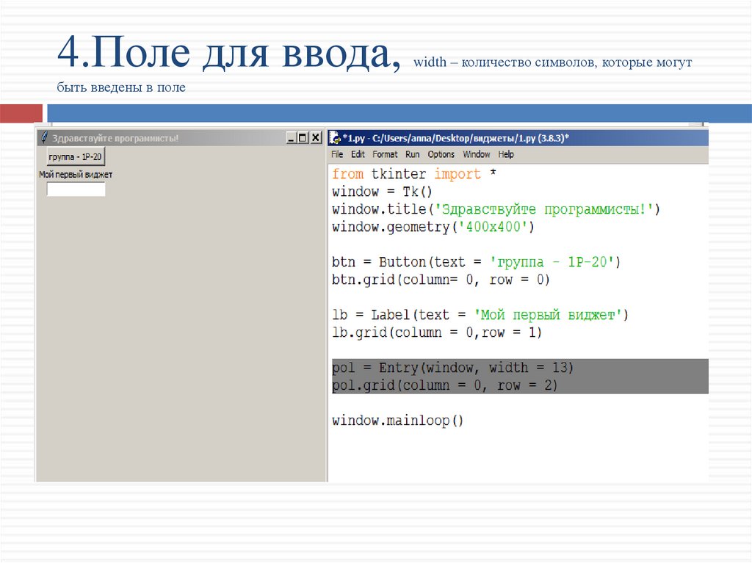This screenshot has width=752, height=563.
Task: Click the Python file icon in IDLE title bar
Action: pos(335,138)
